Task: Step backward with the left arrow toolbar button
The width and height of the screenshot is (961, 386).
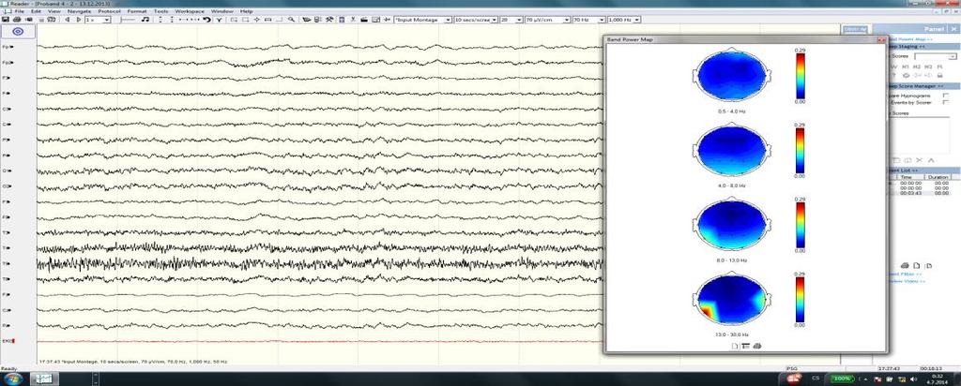Action: 68,20
